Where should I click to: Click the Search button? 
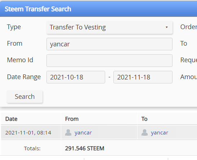point(24,97)
